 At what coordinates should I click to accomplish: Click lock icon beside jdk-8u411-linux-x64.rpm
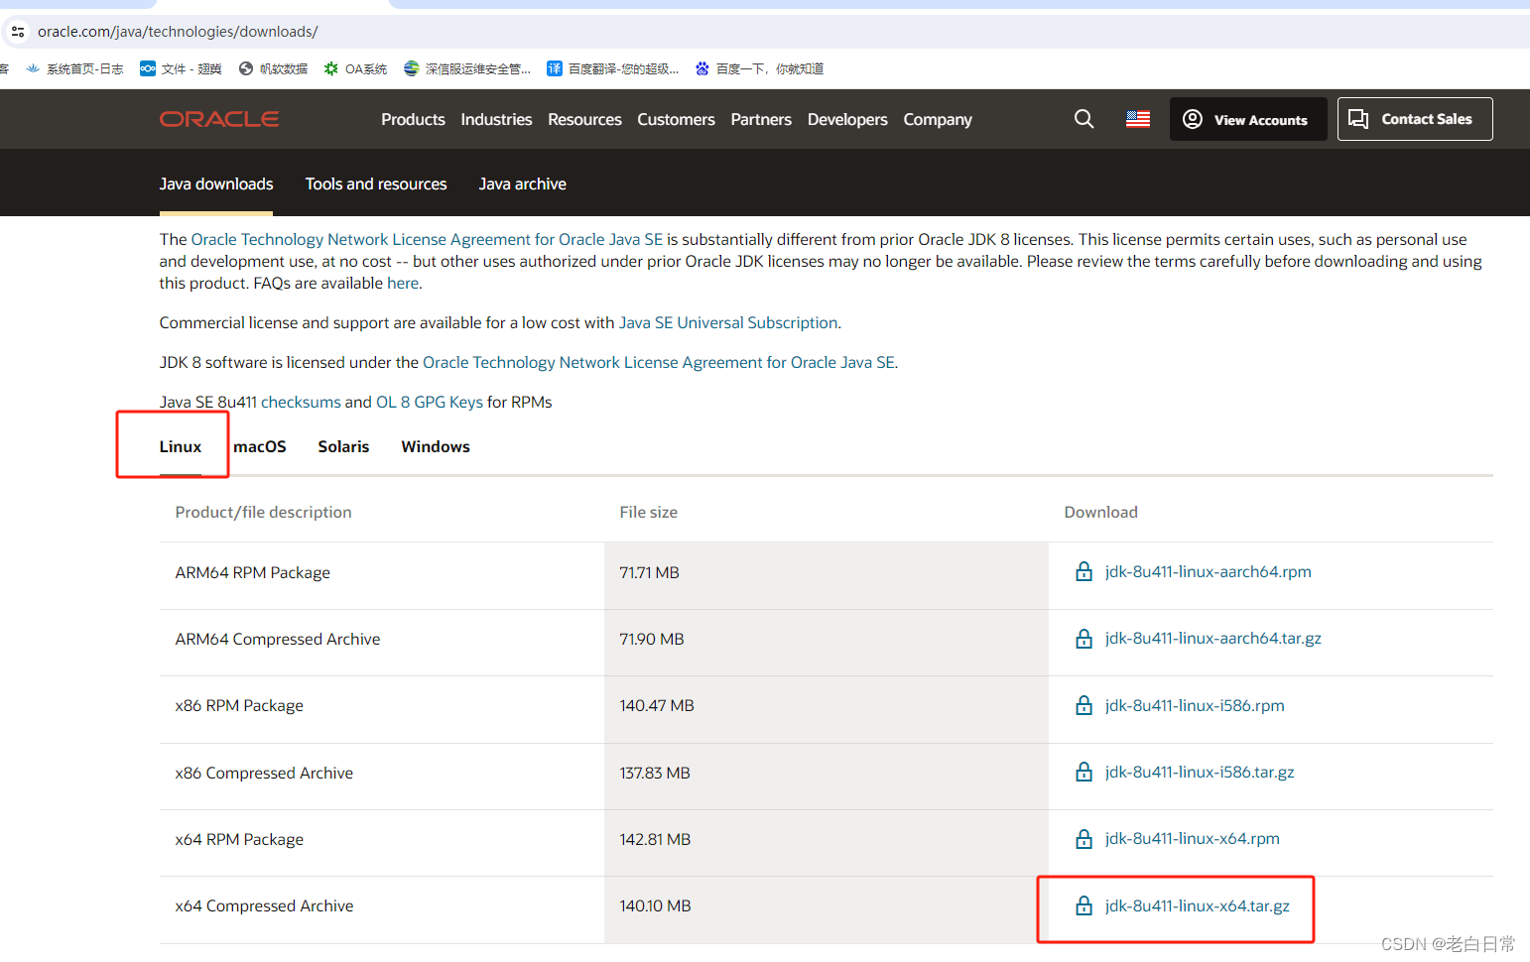[x=1084, y=839]
